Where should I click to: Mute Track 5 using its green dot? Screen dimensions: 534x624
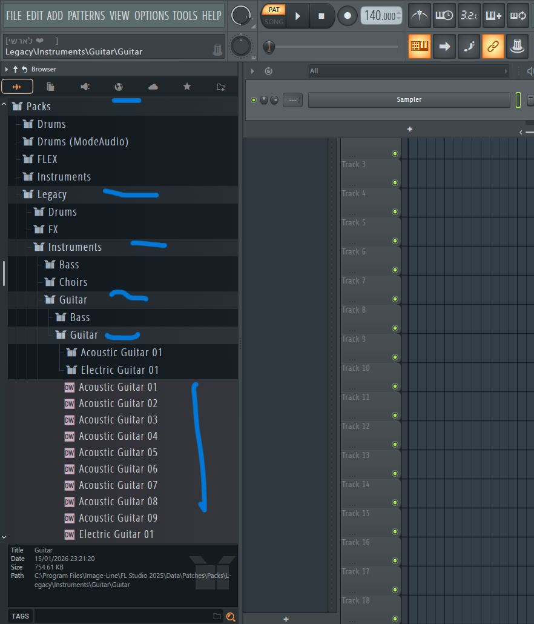click(395, 241)
